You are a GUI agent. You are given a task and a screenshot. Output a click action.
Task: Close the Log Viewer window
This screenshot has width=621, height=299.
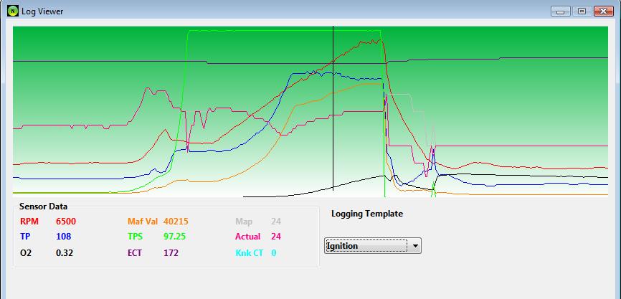(x=602, y=11)
